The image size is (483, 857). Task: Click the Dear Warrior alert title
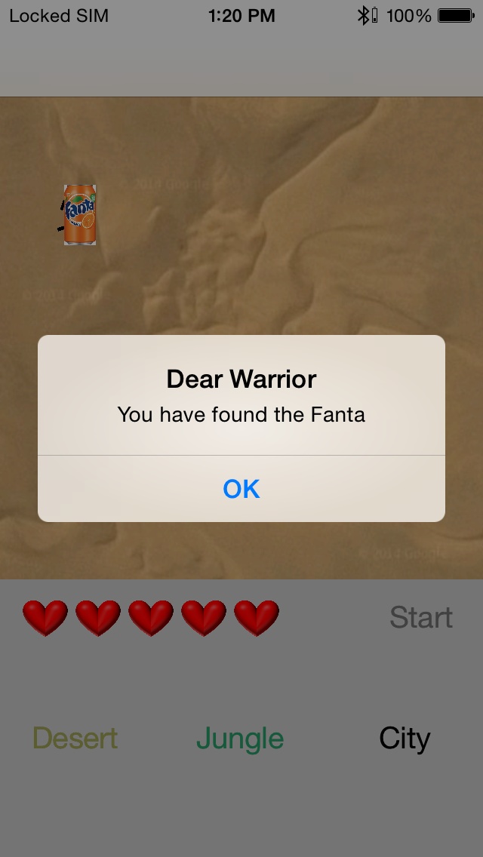click(x=241, y=379)
